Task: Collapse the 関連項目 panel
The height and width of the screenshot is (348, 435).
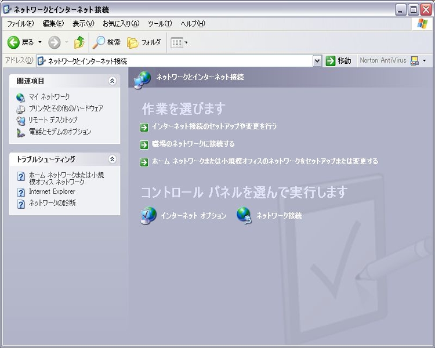Action: tap(112, 81)
